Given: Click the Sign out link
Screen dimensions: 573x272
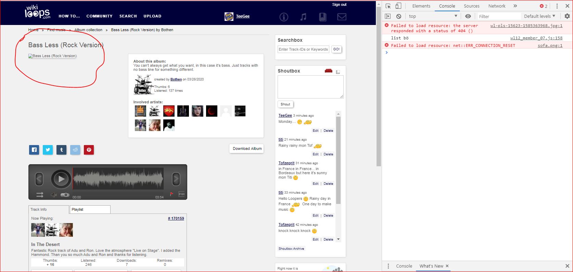Looking at the screenshot, I should [x=339, y=4].
